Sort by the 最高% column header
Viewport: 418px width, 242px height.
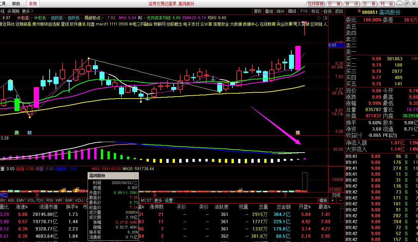pyautogui.click(x=324, y=207)
